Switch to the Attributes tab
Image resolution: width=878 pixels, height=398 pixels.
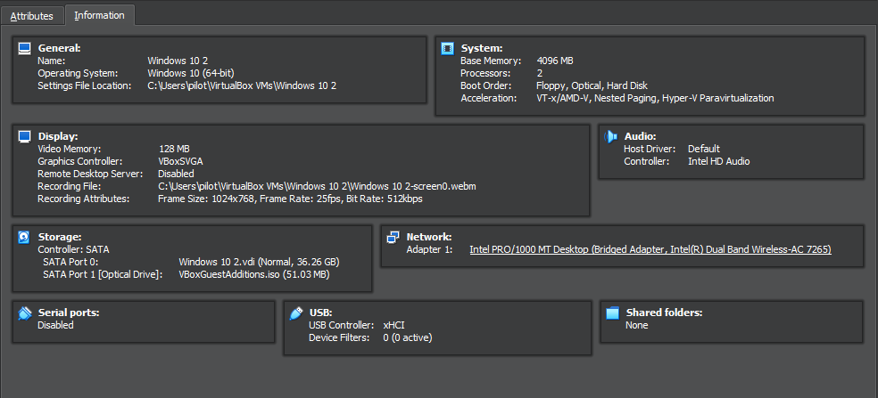tap(32, 16)
